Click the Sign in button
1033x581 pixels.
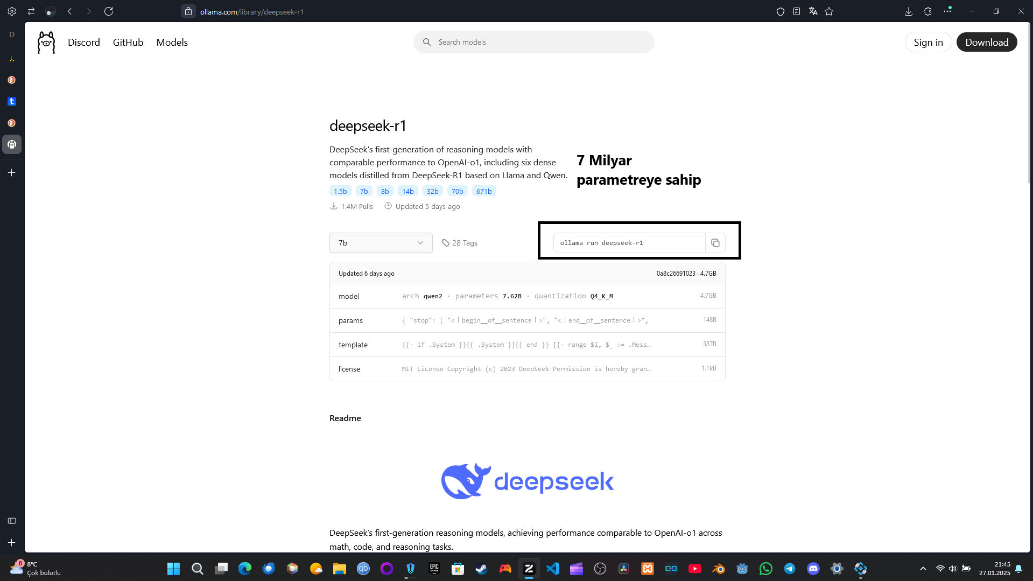coord(928,42)
